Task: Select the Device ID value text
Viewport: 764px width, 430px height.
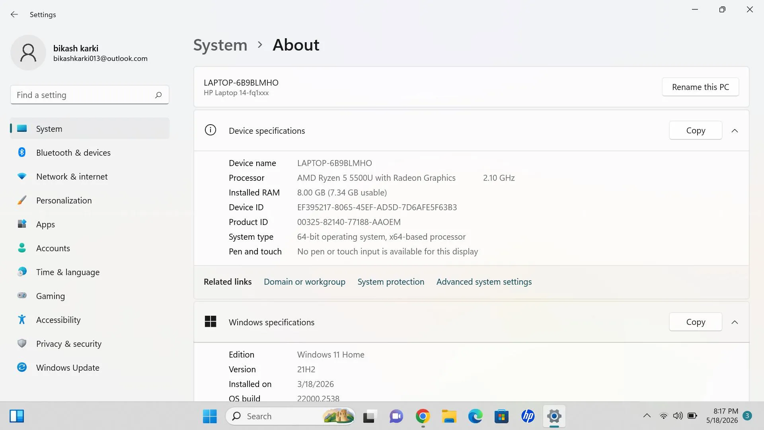Action: click(x=377, y=207)
